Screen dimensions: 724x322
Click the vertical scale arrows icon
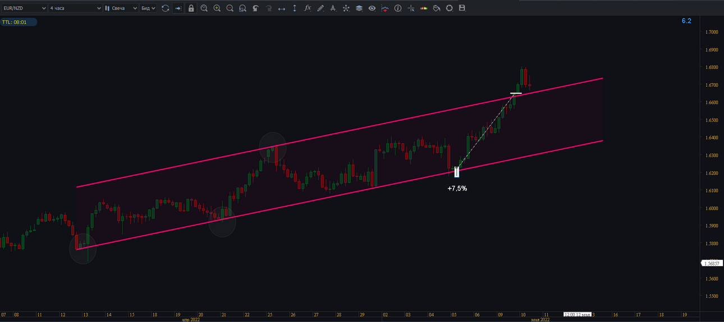coord(294,8)
